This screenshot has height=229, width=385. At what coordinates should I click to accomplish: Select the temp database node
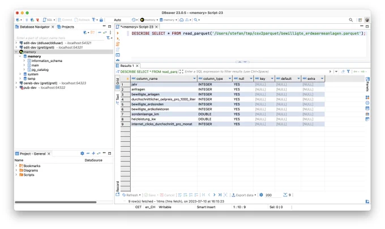31,79
